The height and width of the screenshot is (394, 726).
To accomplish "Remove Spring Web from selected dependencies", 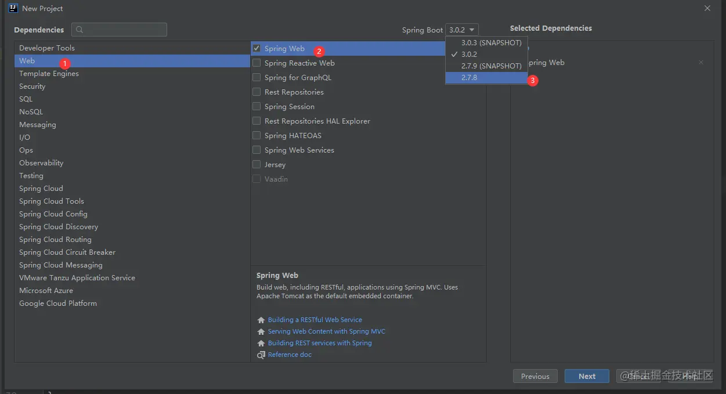I will (x=701, y=62).
